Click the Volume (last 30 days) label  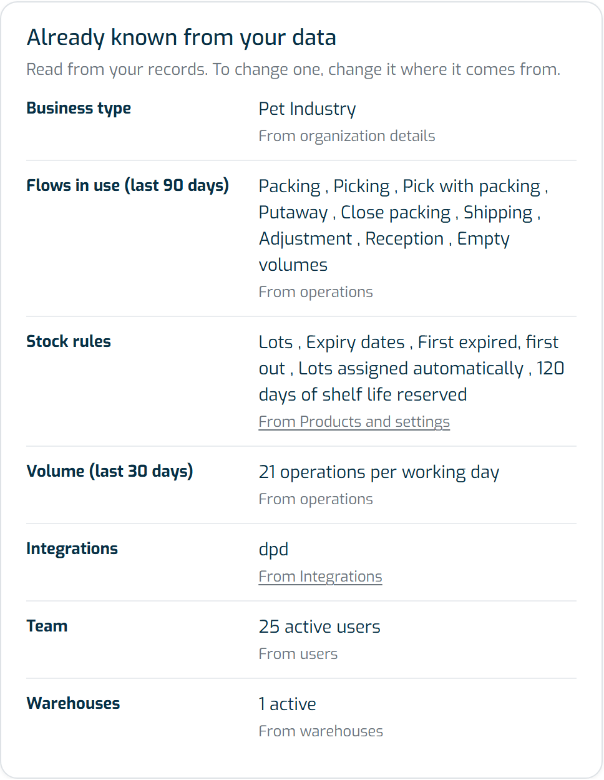pyautogui.click(x=110, y=472)
